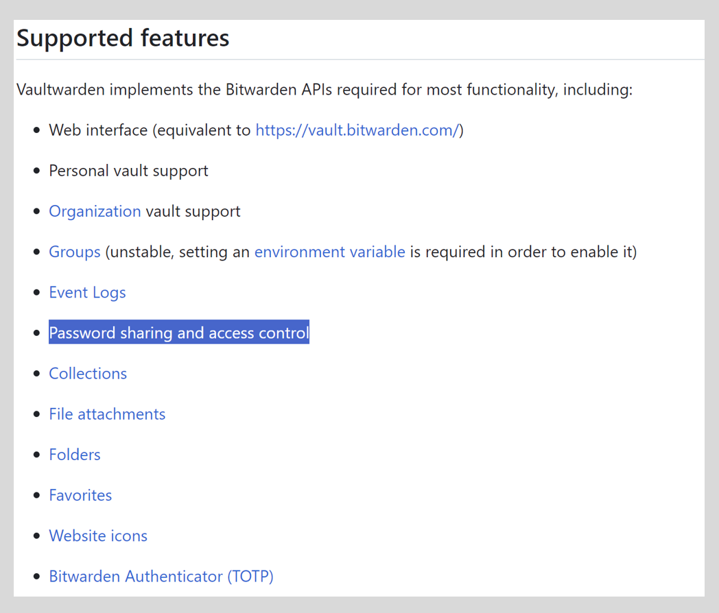Open the Folders link
719x613 pixels.
coord(75,455)
